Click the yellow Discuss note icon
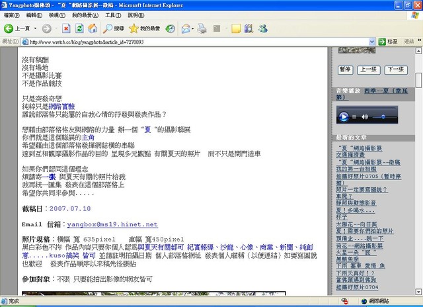 [236, 28]
